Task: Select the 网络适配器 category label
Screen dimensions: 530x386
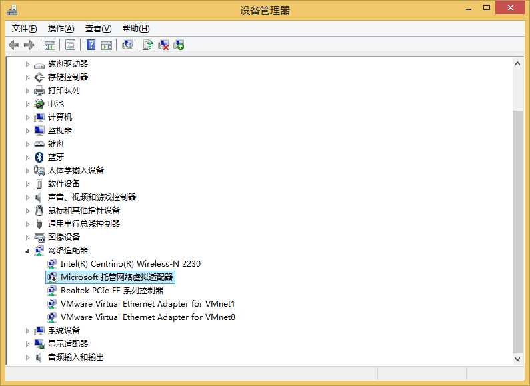Action: 68,251
